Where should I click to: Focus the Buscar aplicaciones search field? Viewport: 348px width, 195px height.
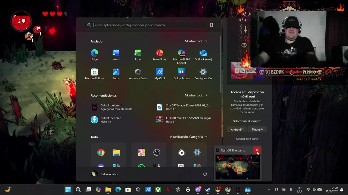145,25
